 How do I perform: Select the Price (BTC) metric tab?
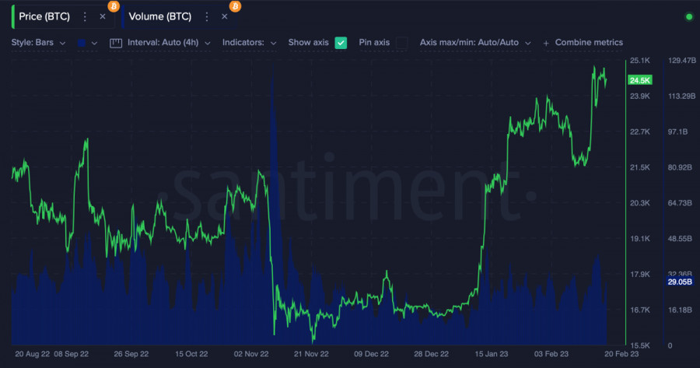pyautogui.click(x=44, y=16)
